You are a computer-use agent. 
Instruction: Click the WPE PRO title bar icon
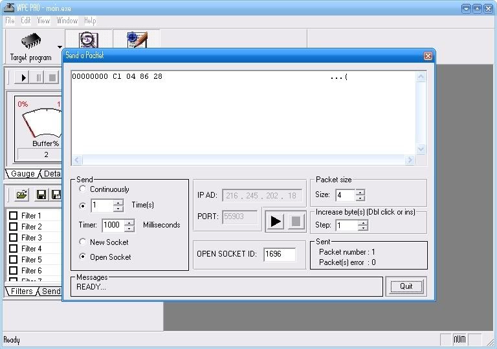pyautogui.click(x=9, y=8)
